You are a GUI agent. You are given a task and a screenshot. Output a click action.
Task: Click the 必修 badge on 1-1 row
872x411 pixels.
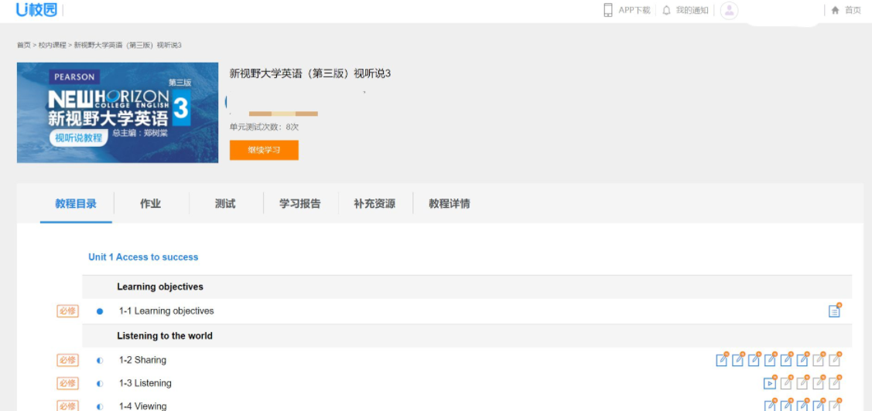(67, 311)
